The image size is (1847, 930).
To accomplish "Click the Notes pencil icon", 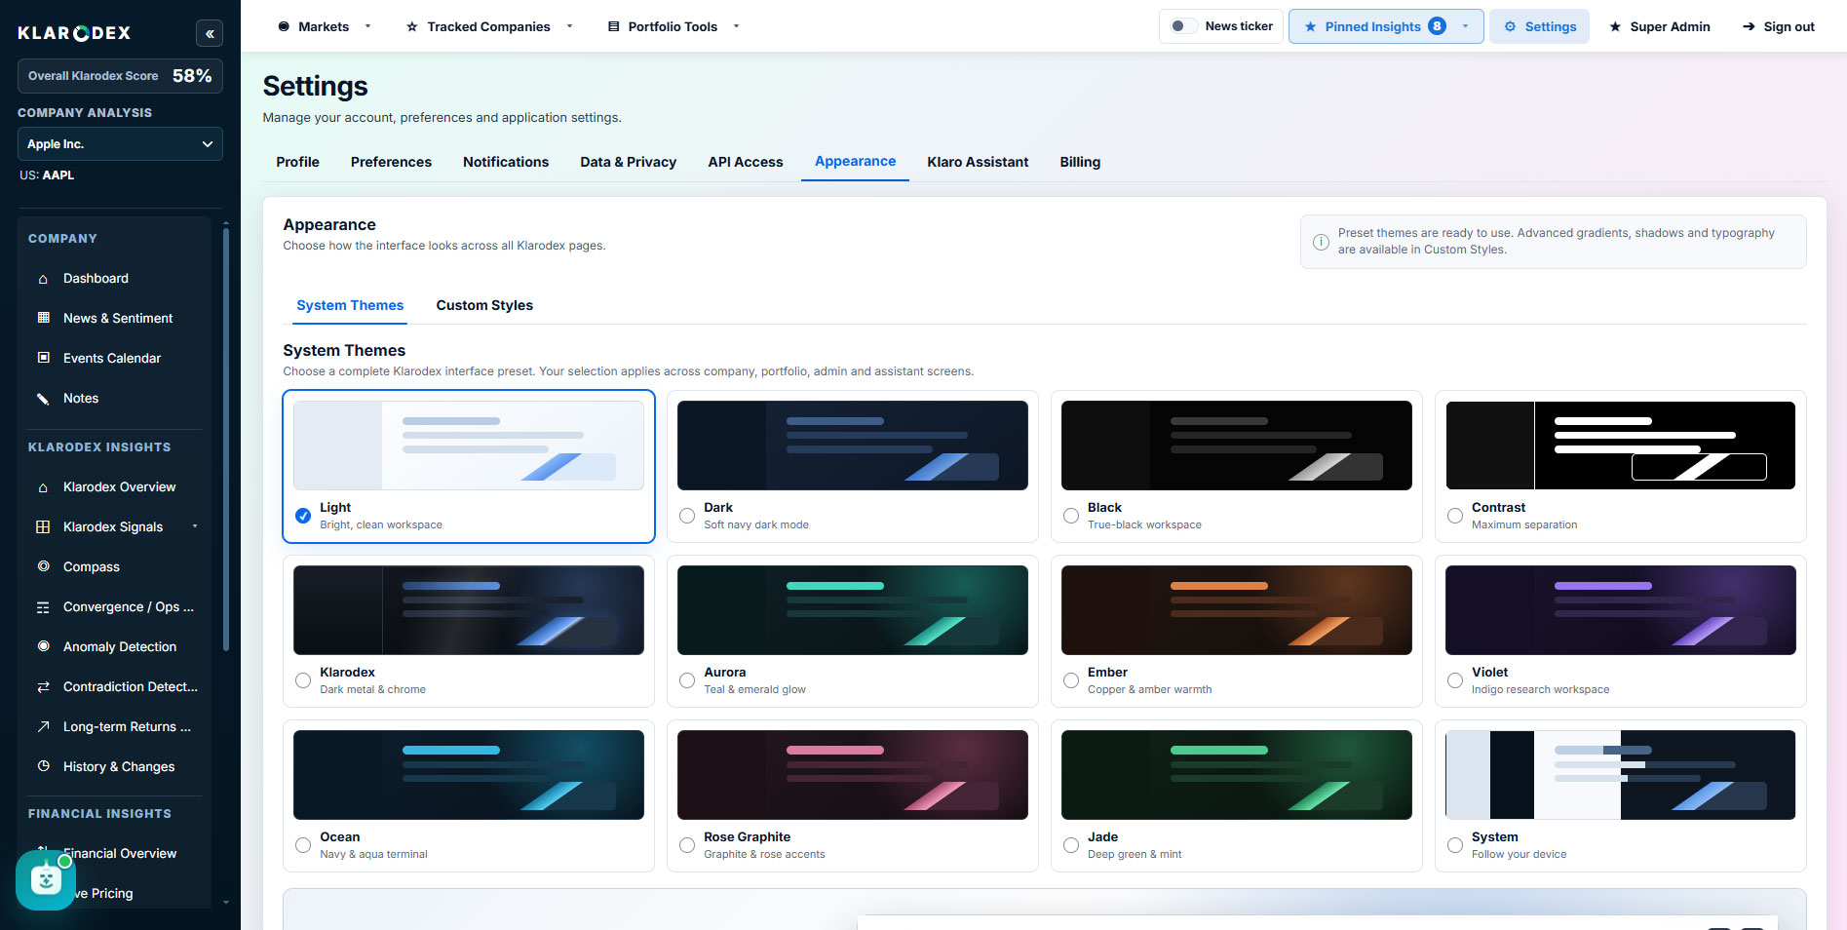I will pyautogui.click(x=43, y=398).
